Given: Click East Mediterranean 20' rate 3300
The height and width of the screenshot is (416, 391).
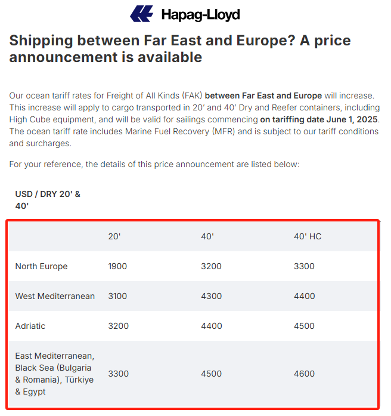Looking at the screenshot, I should pos(117,374).
